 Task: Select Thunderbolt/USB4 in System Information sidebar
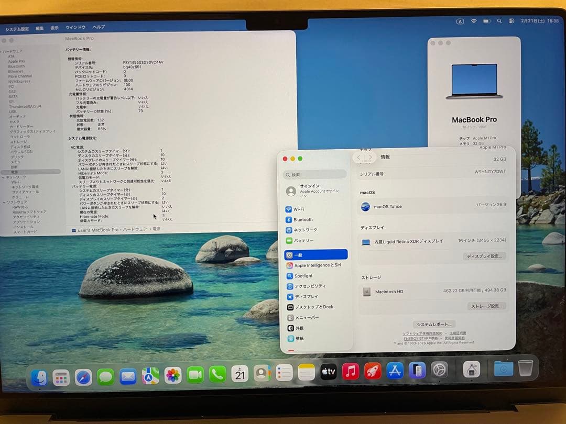(25, 107)
